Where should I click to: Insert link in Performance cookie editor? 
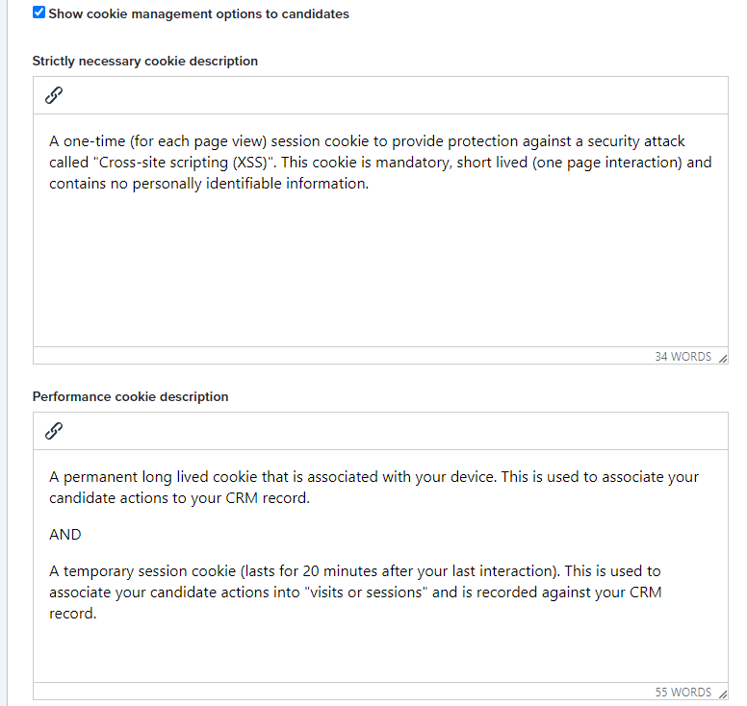(x=54, y=431)
